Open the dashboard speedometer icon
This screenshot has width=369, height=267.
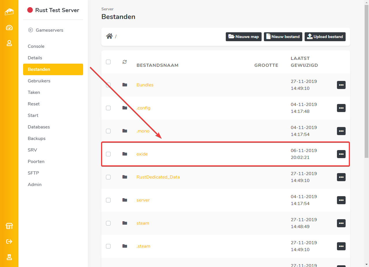[9, 28]
